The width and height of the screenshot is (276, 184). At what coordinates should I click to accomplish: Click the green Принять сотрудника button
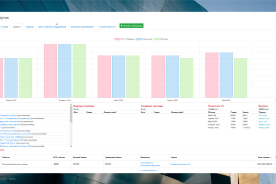click(131, 26)
